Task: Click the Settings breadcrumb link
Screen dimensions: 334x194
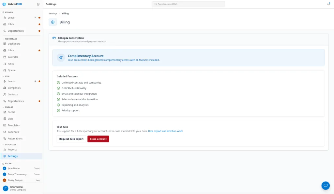Action: click(53, 13)
